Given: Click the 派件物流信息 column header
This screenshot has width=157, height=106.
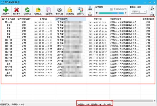Looking at the screenshot, I should click(x=71, y=19).
